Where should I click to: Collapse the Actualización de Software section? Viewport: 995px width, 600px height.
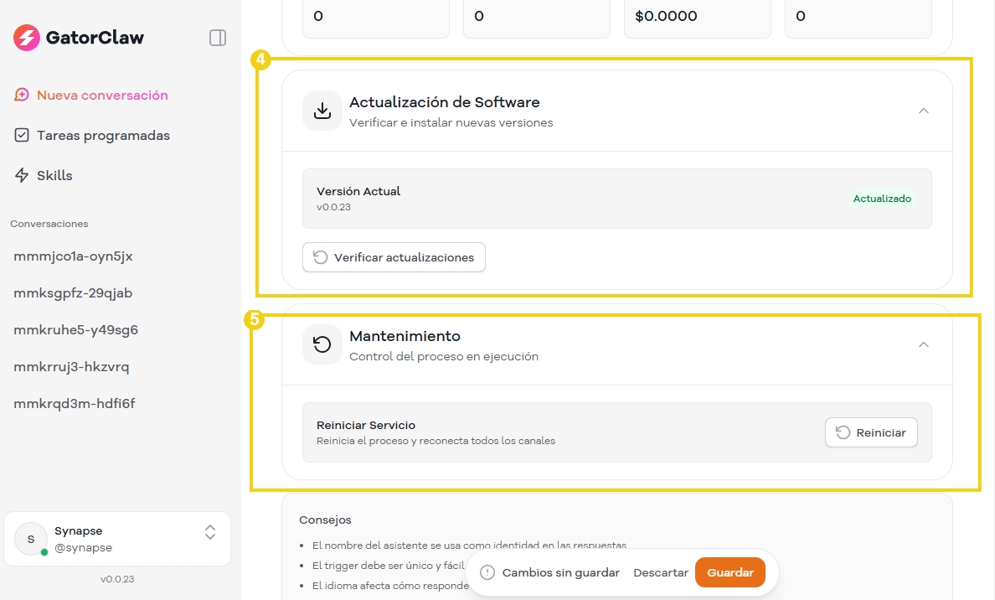tap(923, 111)
